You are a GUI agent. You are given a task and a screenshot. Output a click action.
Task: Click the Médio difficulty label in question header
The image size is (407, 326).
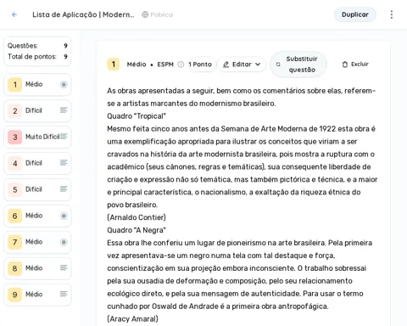(x=137, y=65)
